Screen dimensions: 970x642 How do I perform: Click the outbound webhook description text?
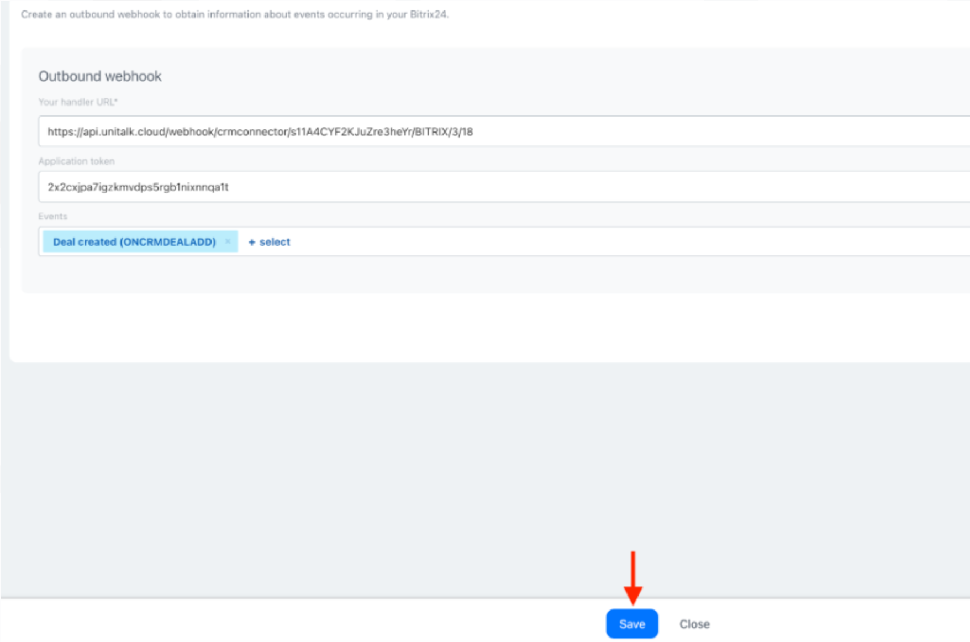coord(235,14)
